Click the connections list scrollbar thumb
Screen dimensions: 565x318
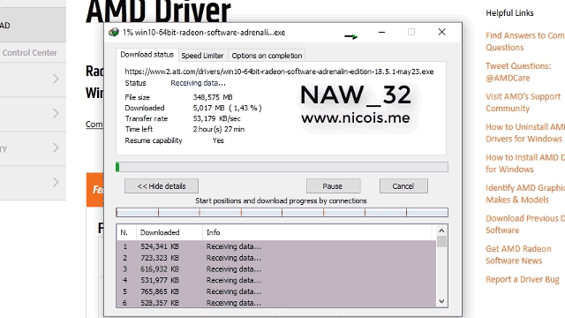pyautogui.click(x=441, y=241)
